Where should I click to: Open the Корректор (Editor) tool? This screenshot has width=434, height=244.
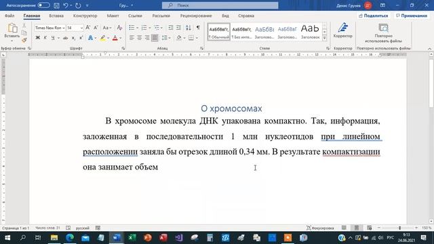coord(342,30)
